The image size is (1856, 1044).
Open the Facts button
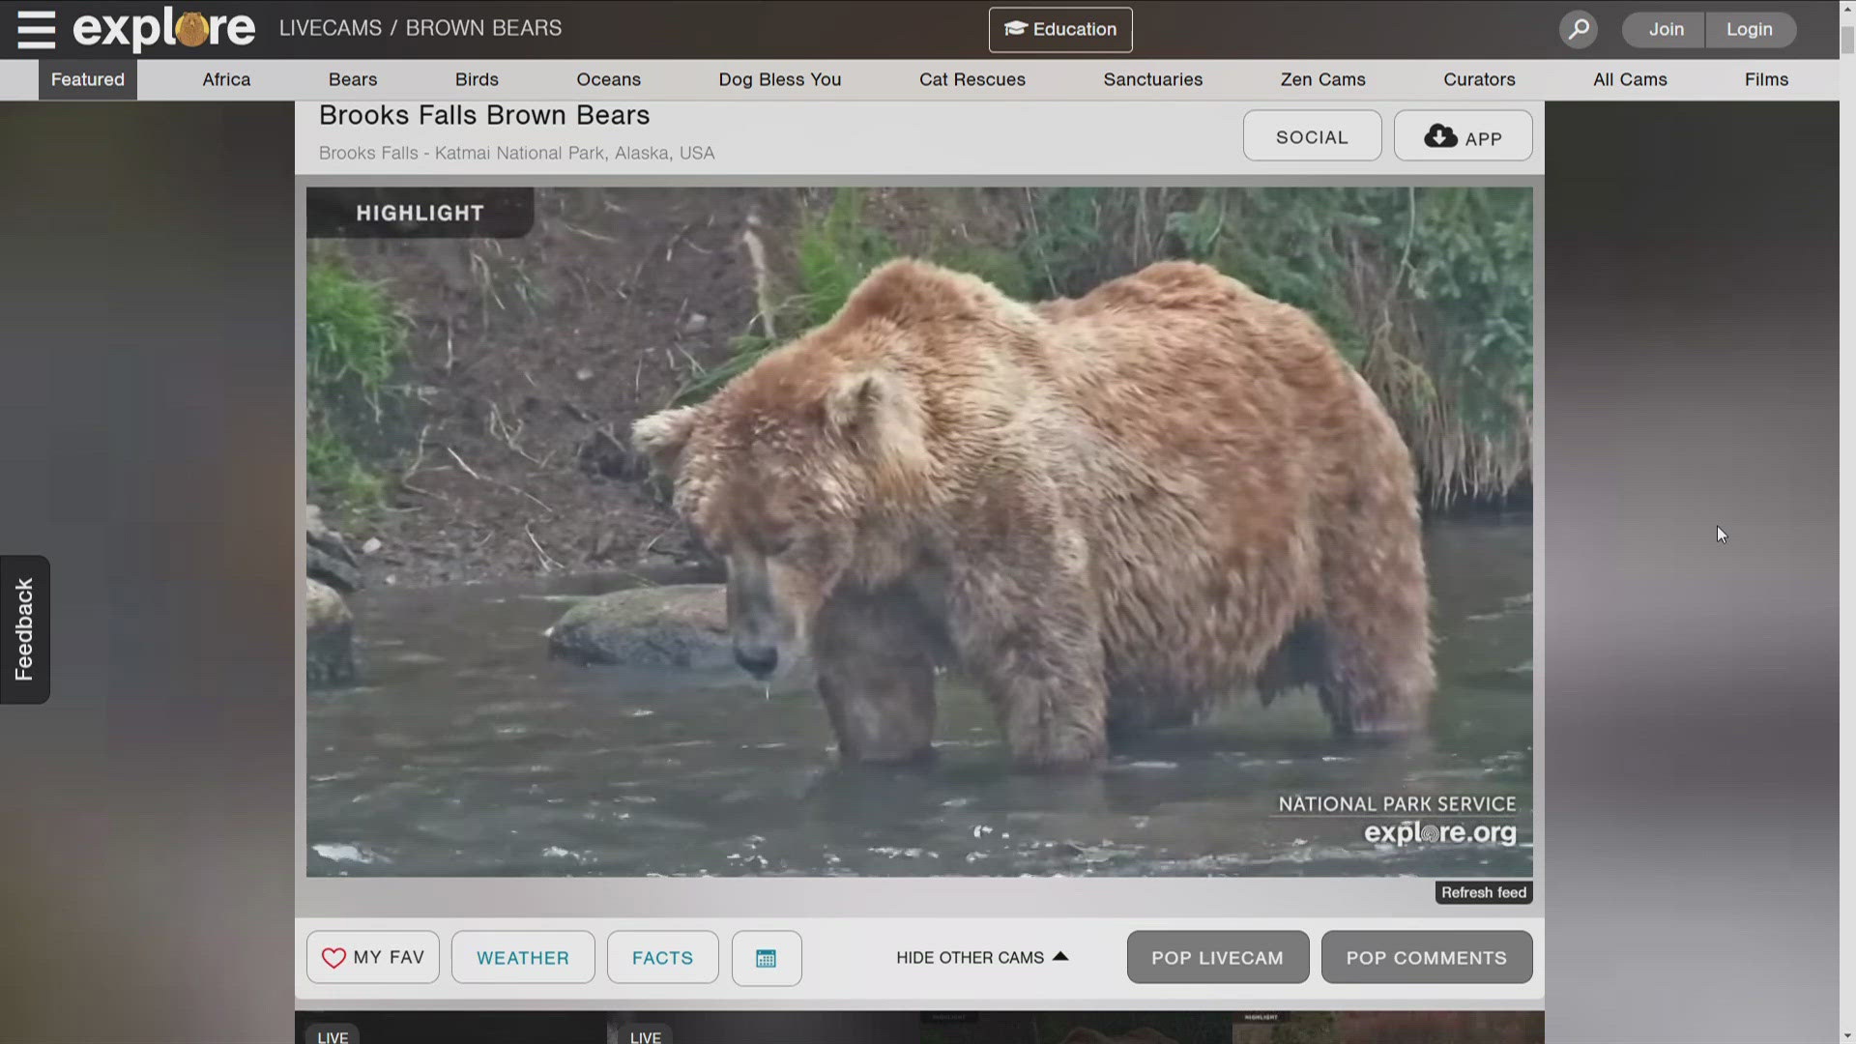(x=662, y=958)
